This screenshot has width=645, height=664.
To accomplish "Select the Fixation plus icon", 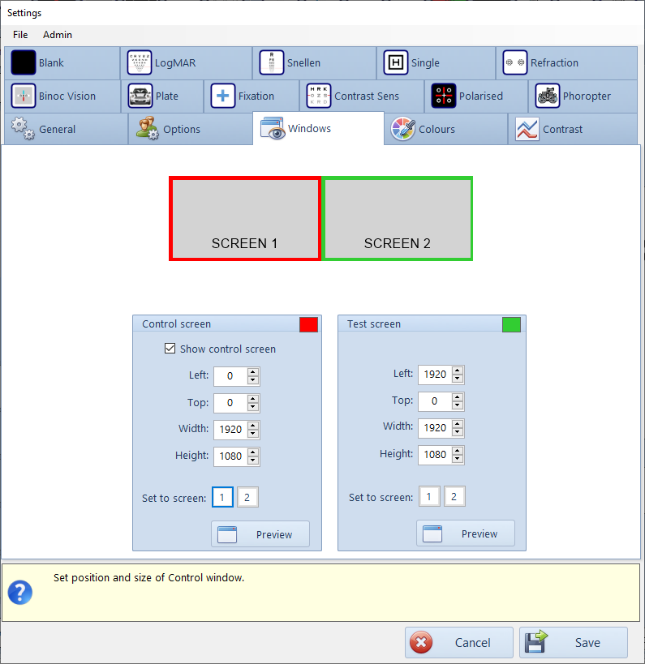I will click(223, 96).
